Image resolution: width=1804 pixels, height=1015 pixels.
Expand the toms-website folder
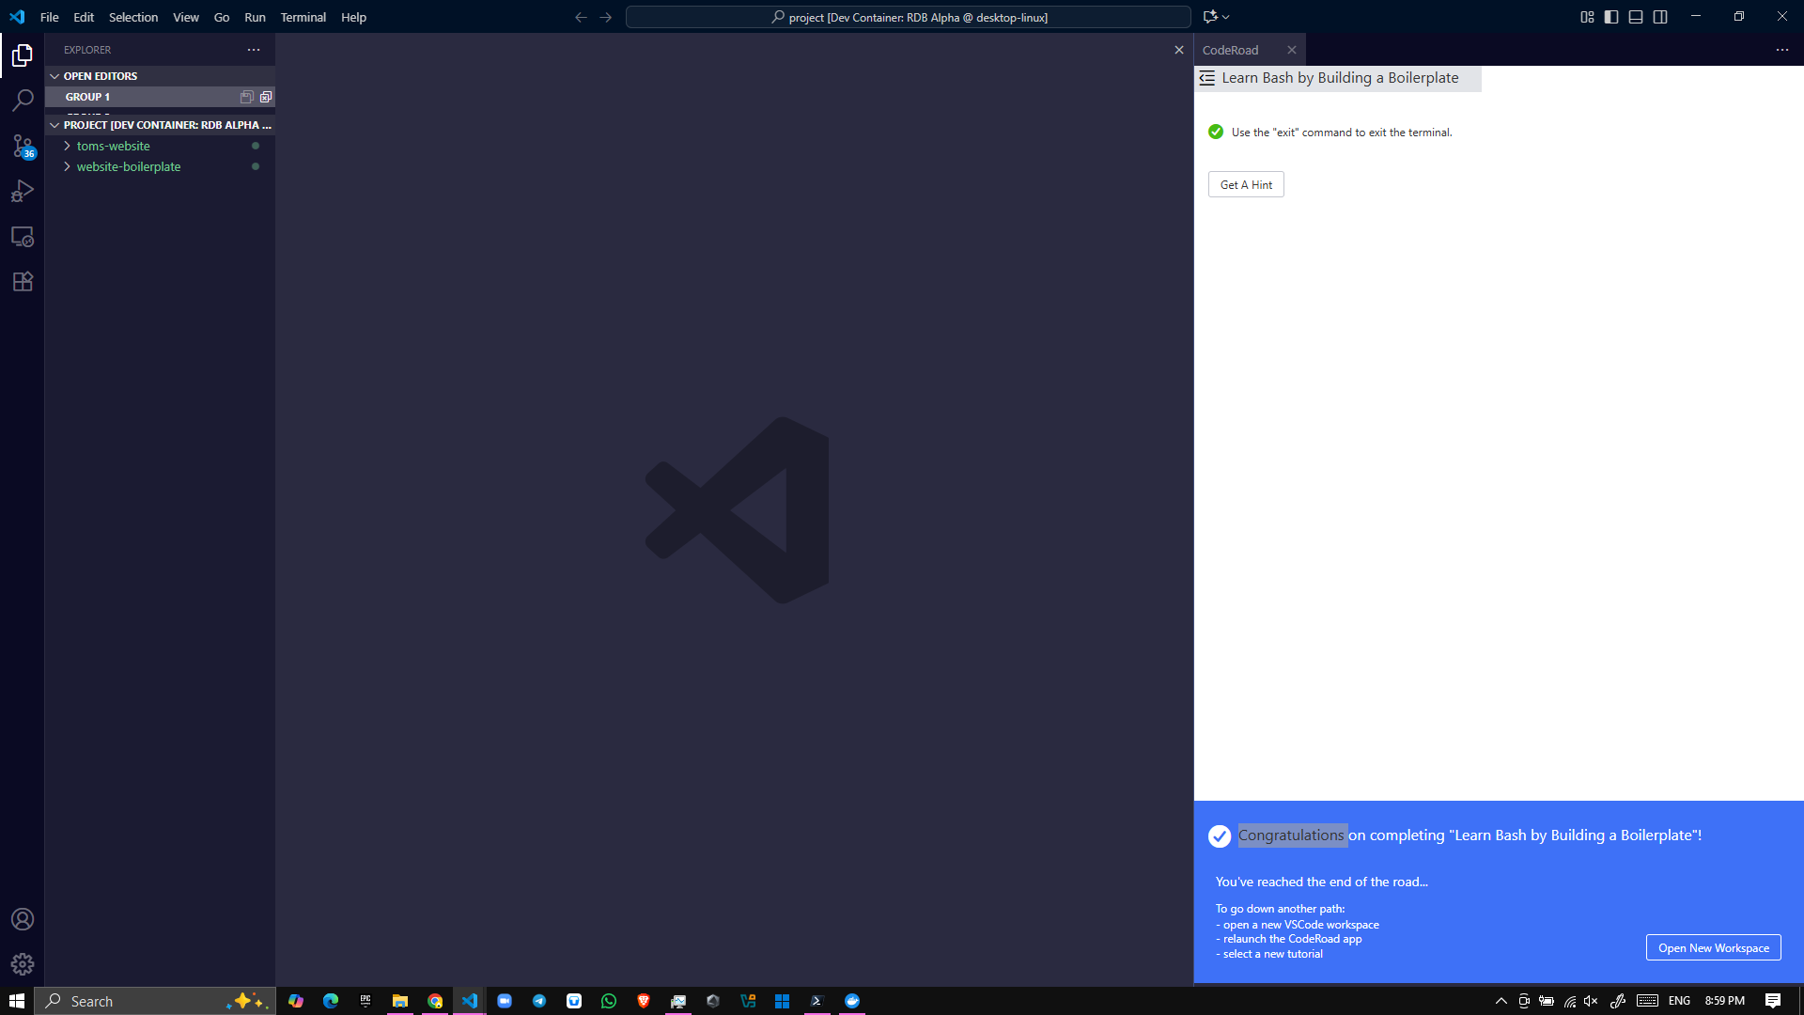(113, 146)
